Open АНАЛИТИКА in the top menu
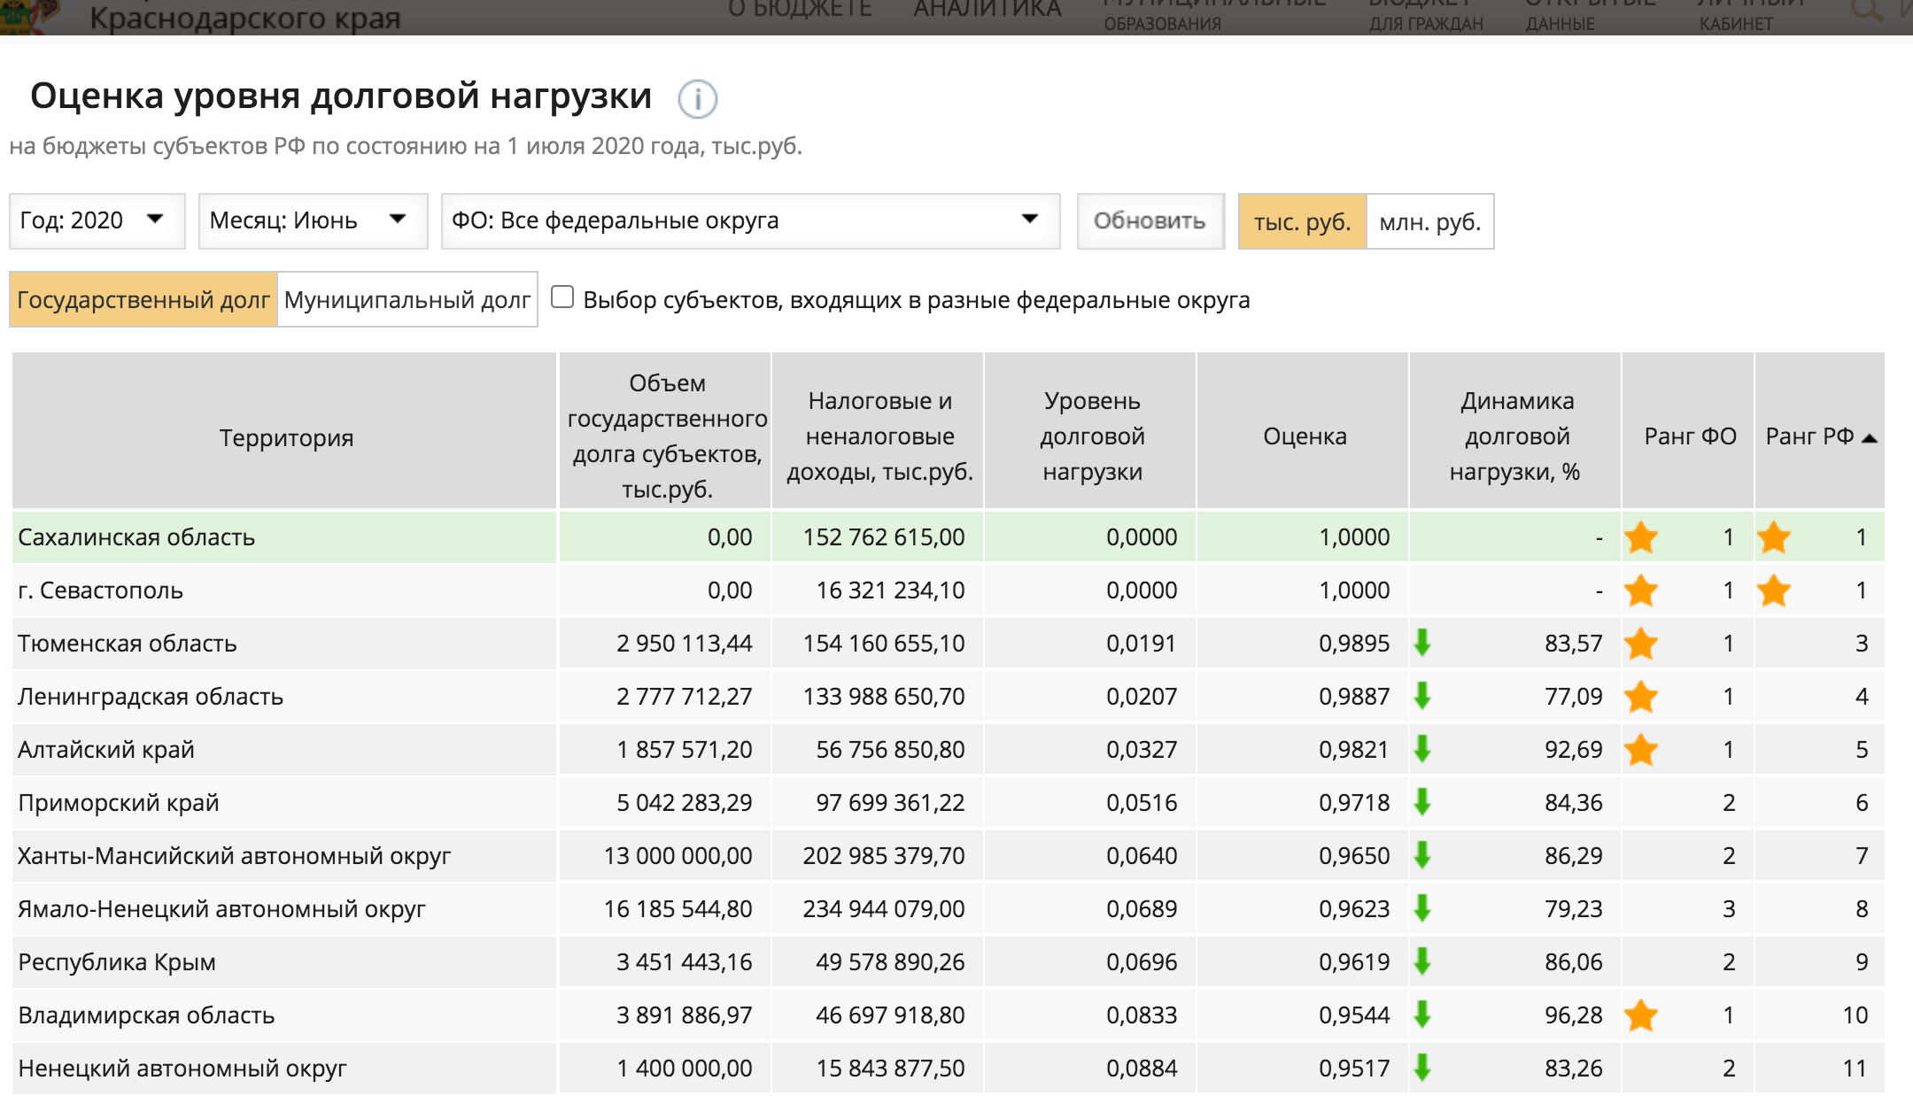The image size is (1913, 1096). (x=987, y=11)
